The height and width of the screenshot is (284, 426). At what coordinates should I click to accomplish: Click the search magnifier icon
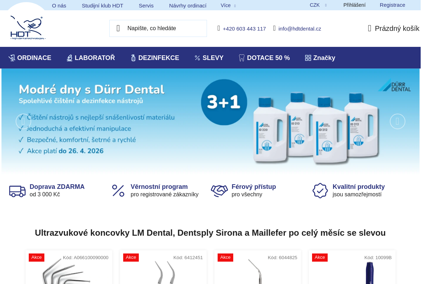118,28
